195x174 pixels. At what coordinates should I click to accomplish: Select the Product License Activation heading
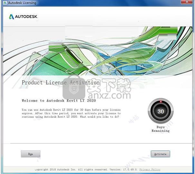pyautogui.click(x=61, y=83)
